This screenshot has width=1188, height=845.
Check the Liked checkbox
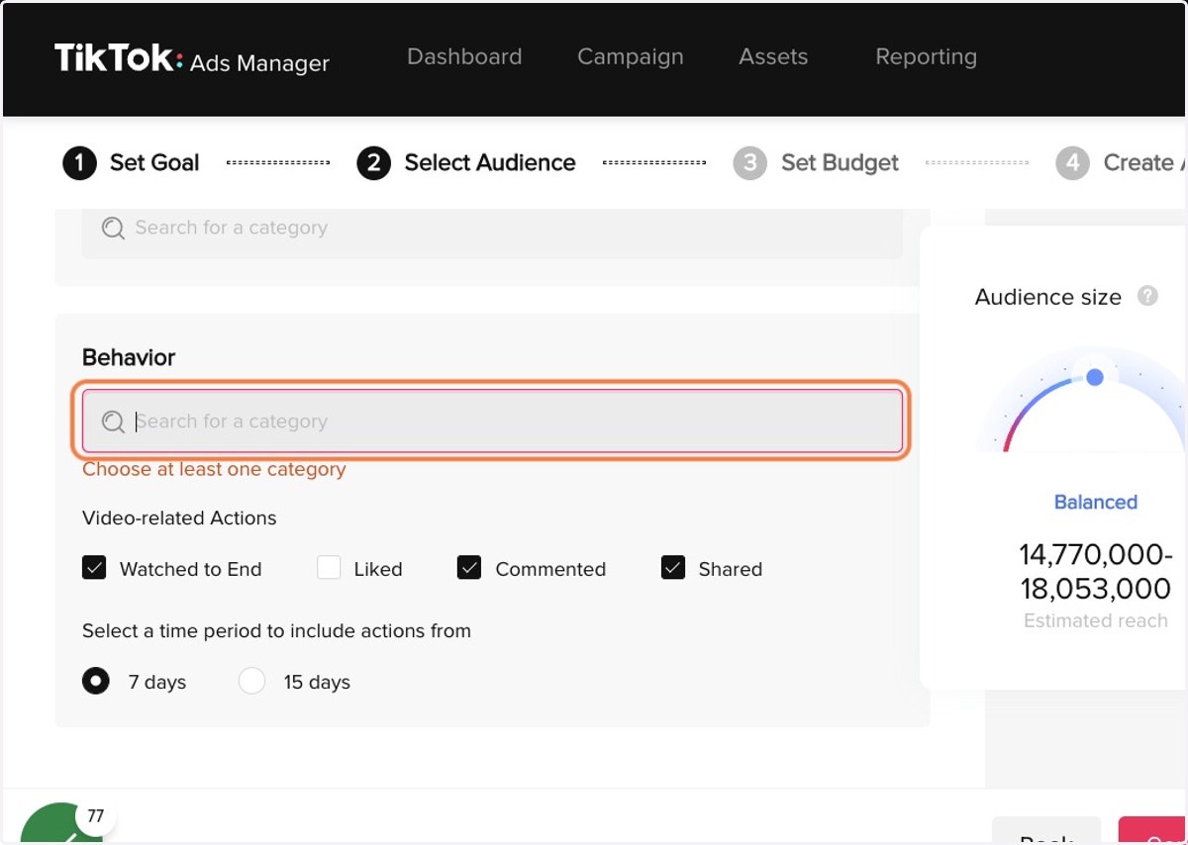tap(329, 568)
